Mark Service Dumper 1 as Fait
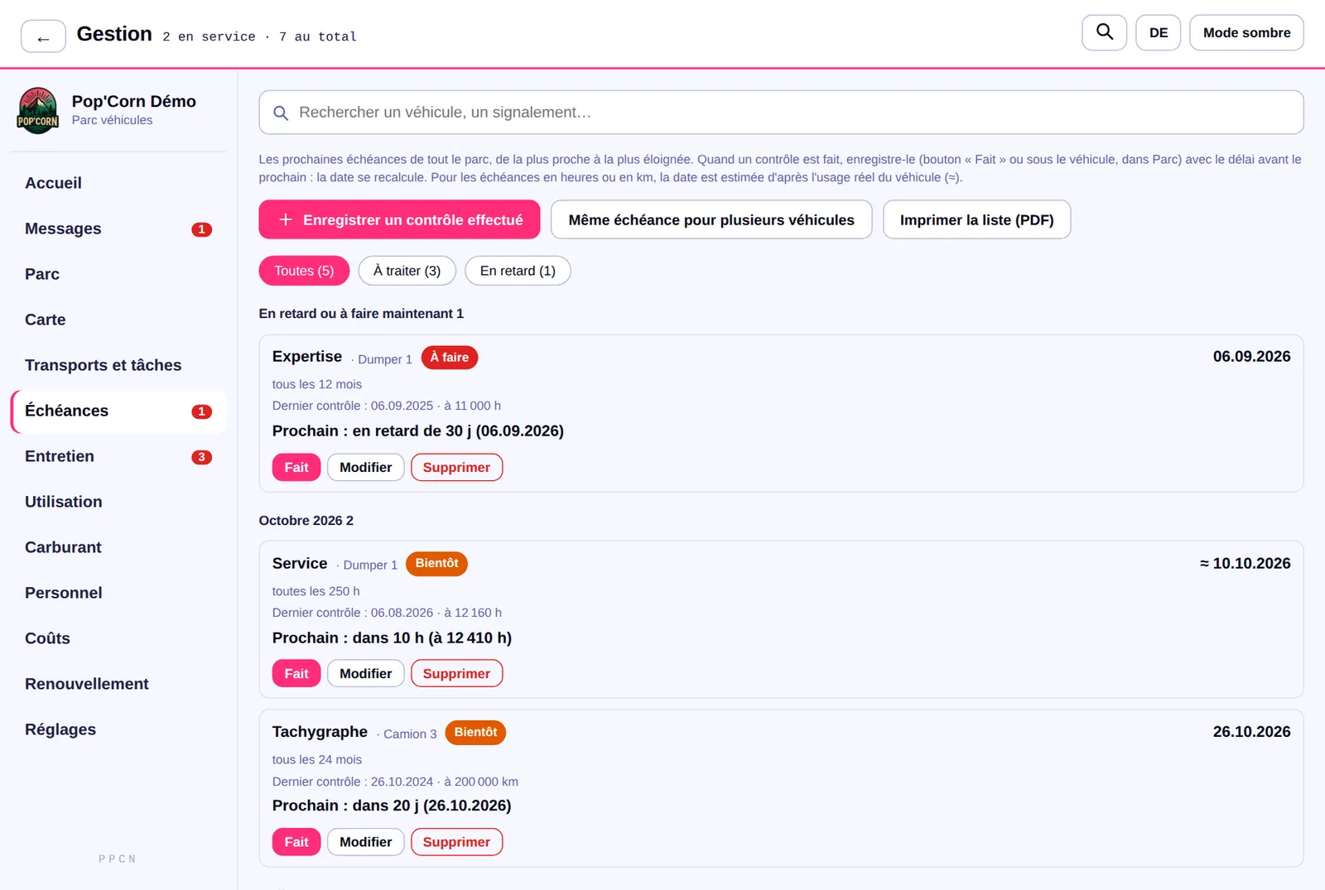The width and height of the screenshot is (1325, 890). 296,673
